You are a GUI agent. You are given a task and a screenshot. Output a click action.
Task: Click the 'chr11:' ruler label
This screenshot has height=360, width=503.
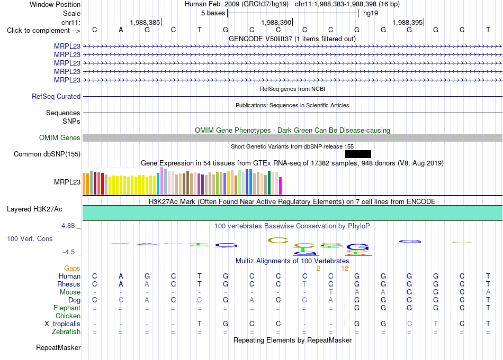tap(71, 22)
